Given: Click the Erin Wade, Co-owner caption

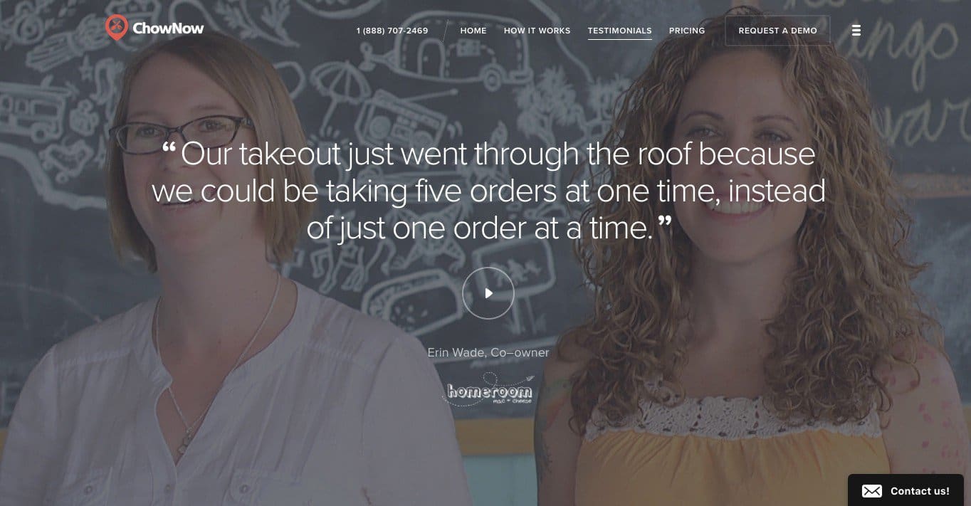Looking at the screenshot, I should 488,352.
